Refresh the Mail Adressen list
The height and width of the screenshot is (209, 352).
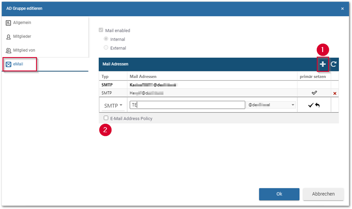click(334, 64)
